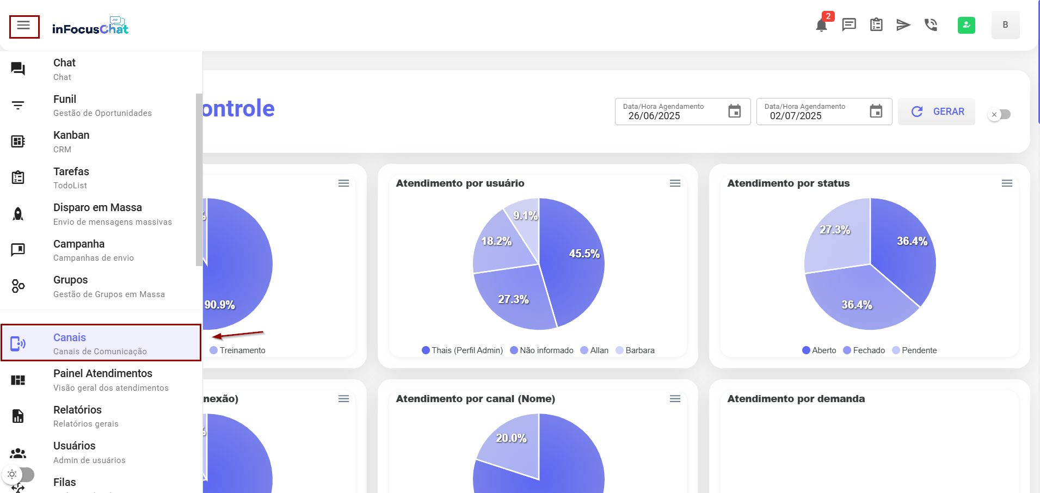Image resolution: width=1040 pixels, height=493 pixels.
Task: Toggle the dark mode theme switch
Action: (19, 474)
